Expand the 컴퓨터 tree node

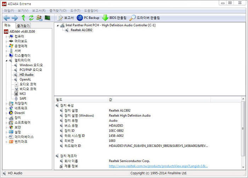pos(6,37)
